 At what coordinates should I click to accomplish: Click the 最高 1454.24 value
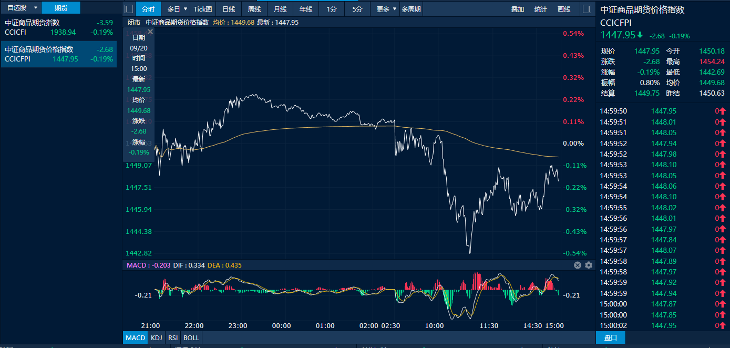[712, 62]
